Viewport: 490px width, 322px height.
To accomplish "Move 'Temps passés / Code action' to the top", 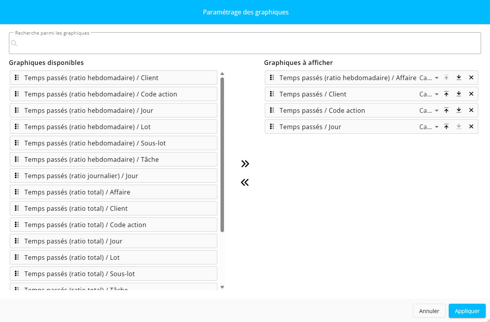I will point(446,110).
